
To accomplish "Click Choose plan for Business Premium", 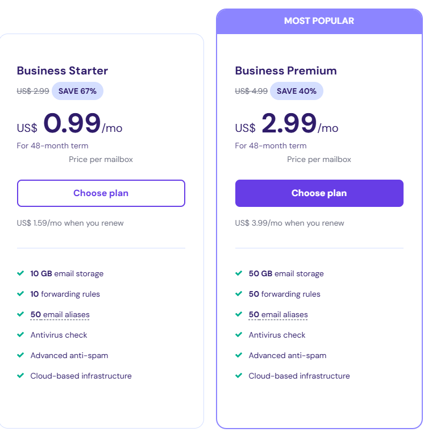I will click(x=319, y=193).
